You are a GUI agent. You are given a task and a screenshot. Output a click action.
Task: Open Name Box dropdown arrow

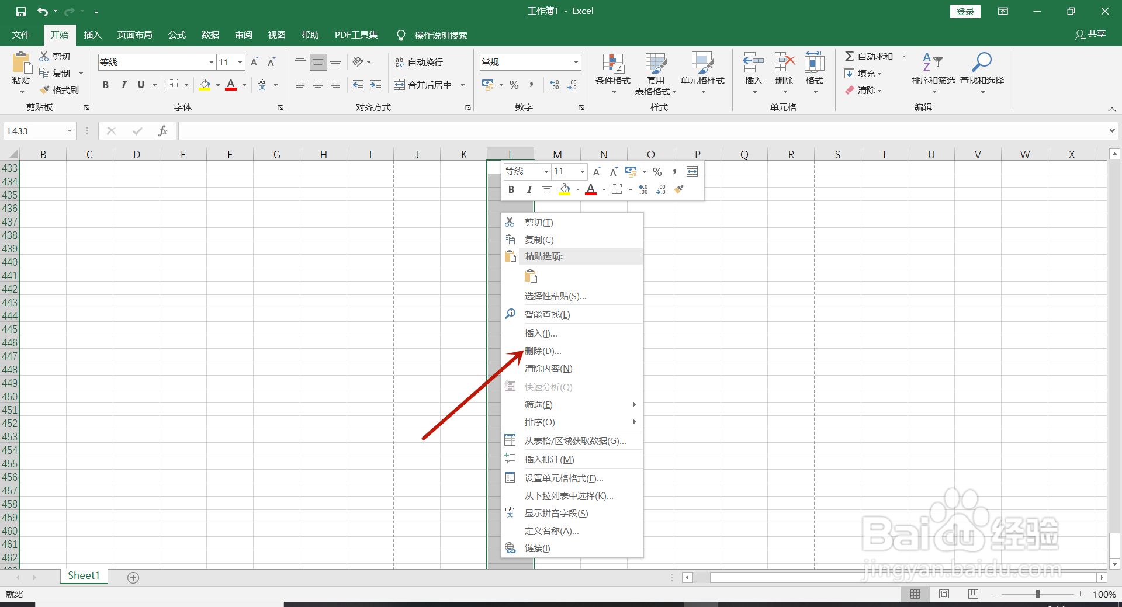70,131
